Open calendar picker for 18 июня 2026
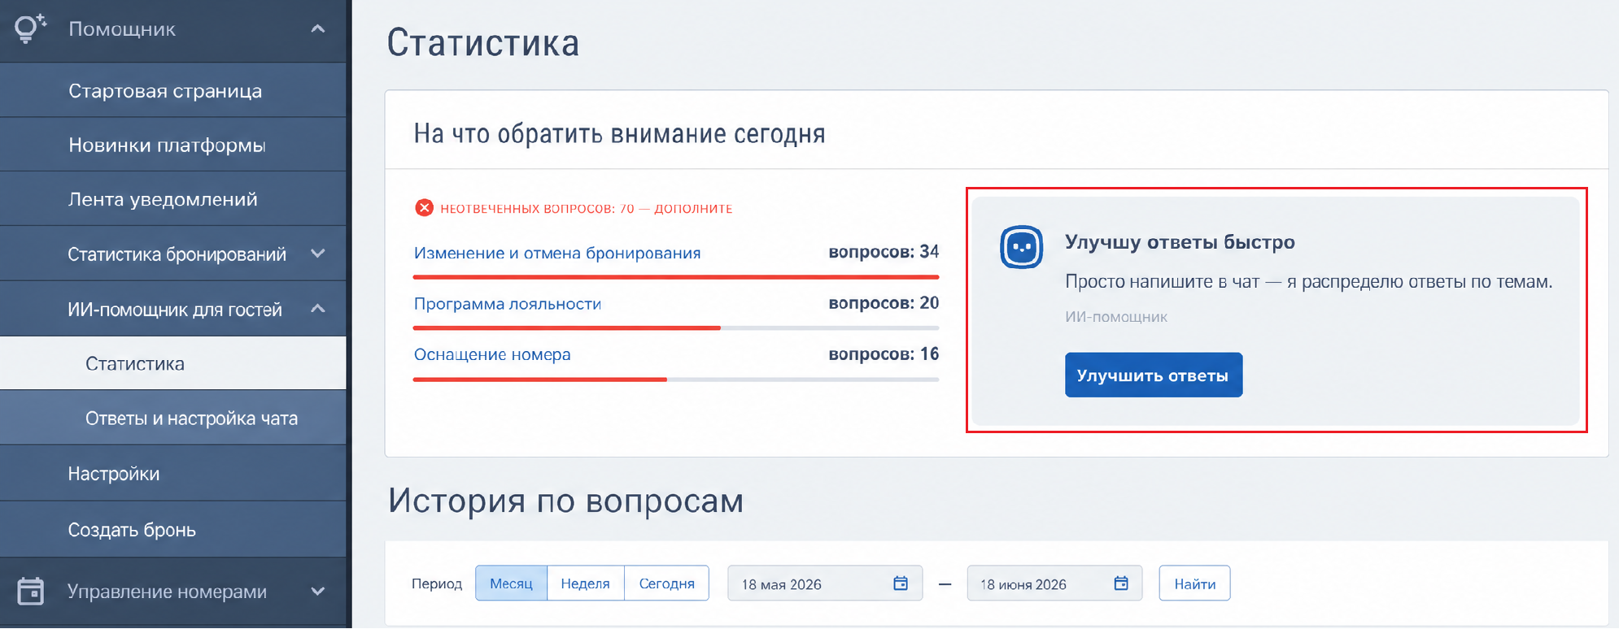Image resolution: width=1619 pixels, height=629 pixels. [1120, 583]
